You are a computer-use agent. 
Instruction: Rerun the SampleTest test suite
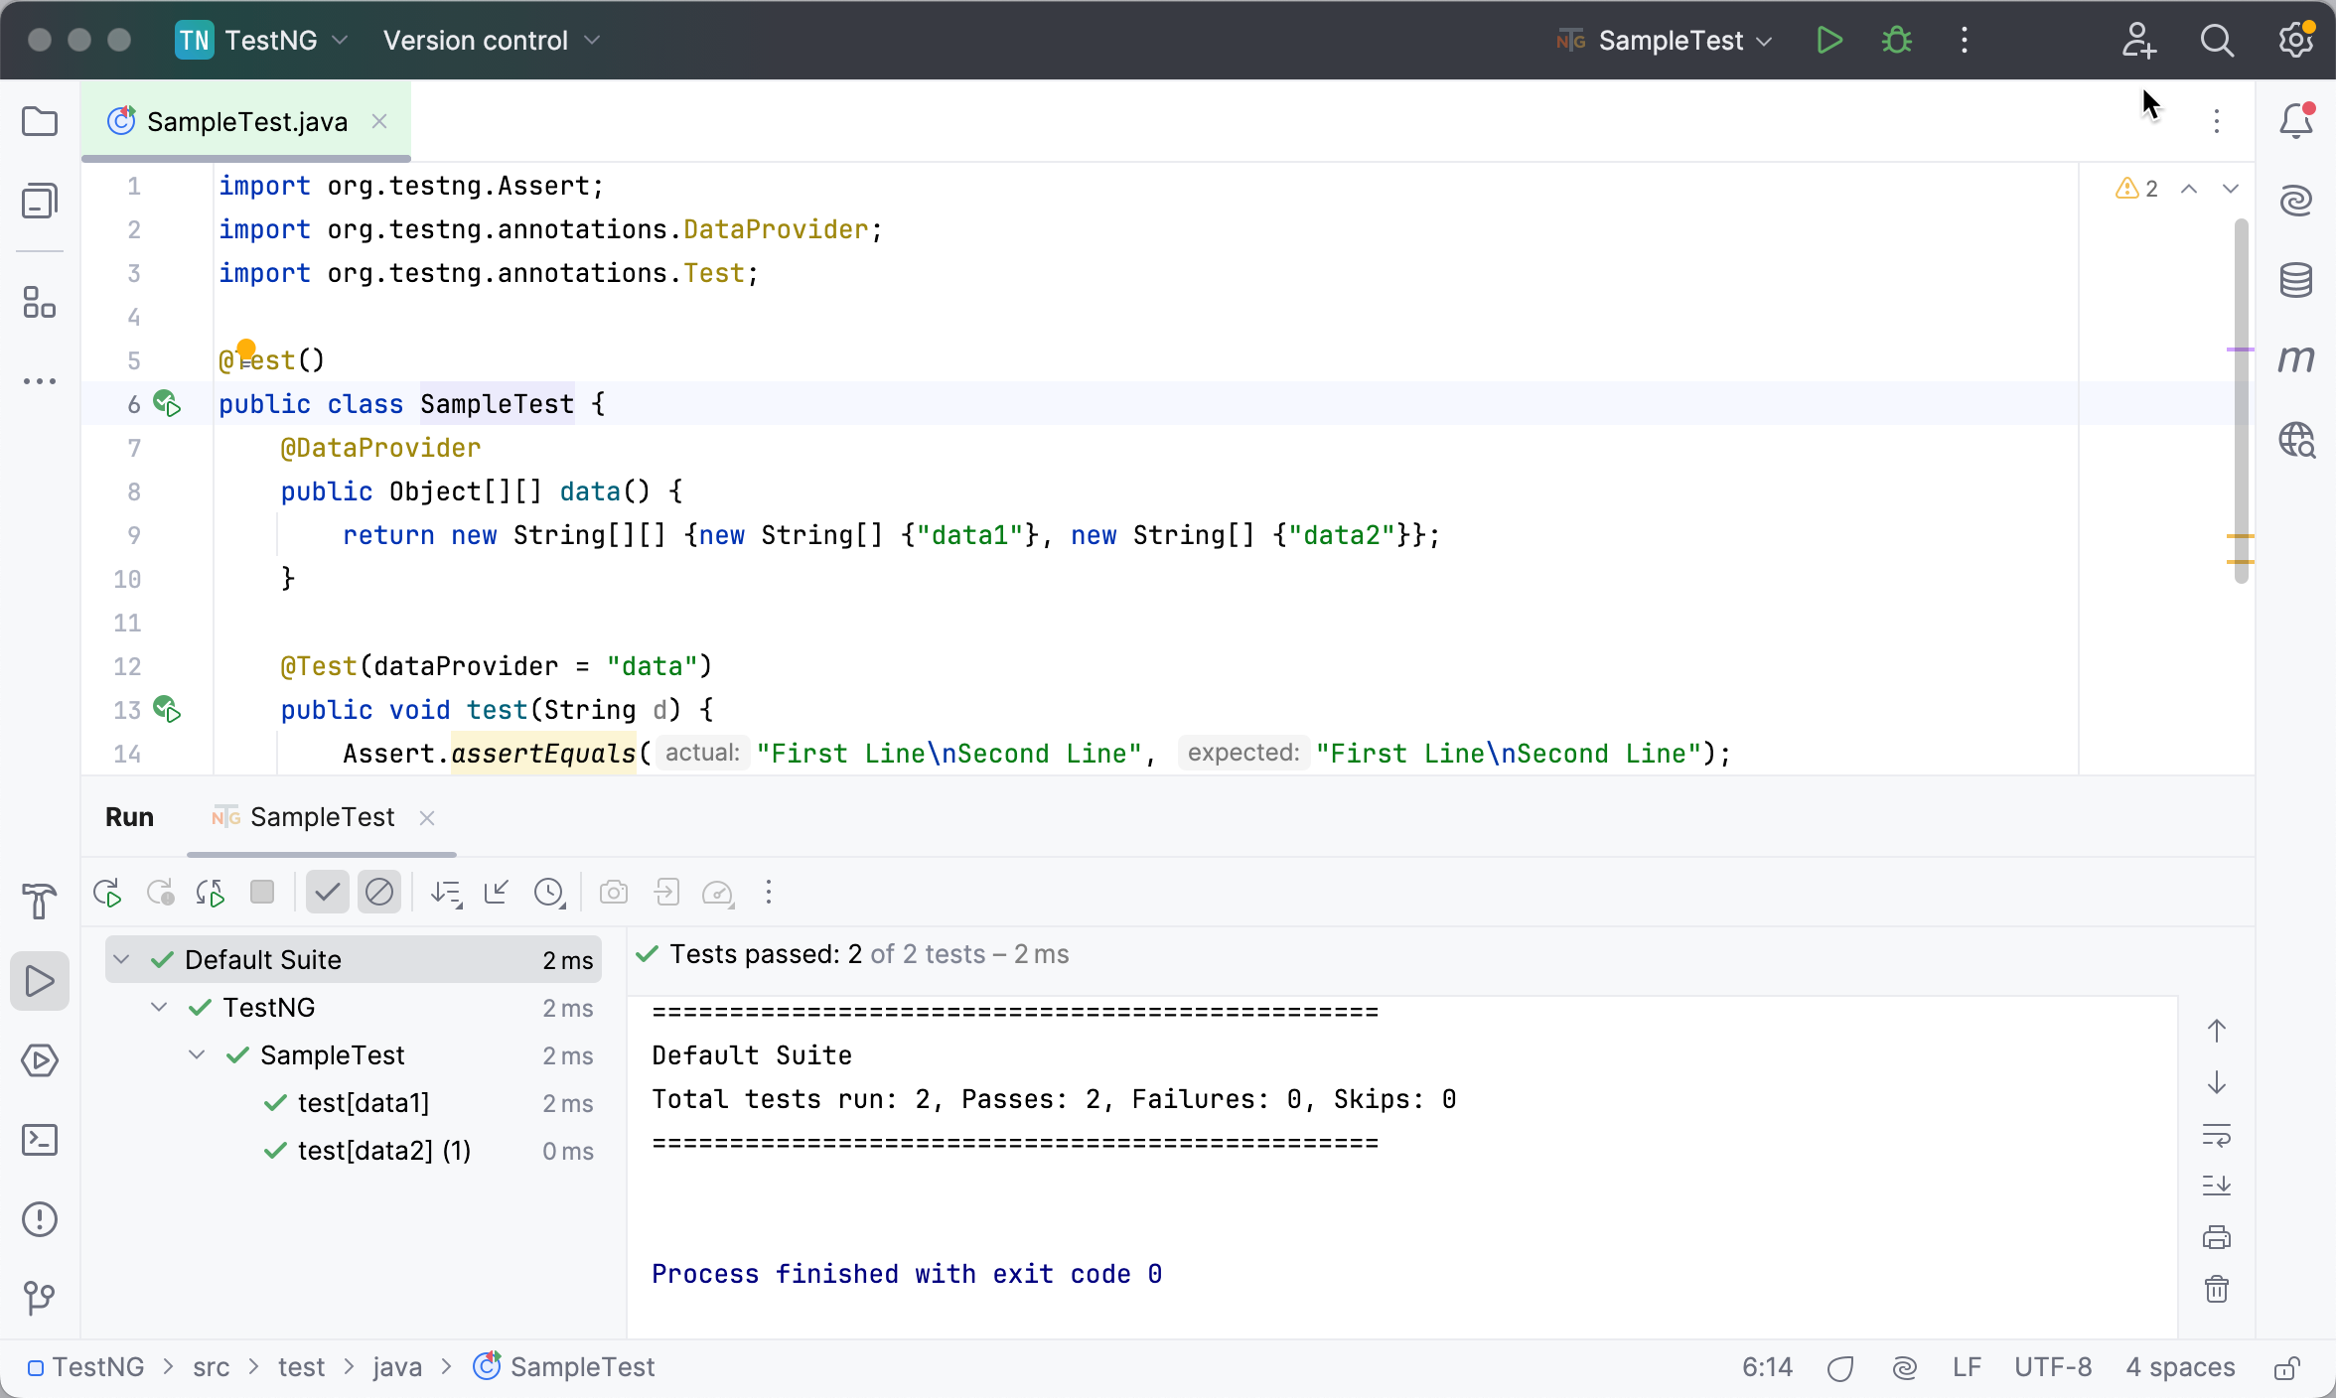(106, 892)
